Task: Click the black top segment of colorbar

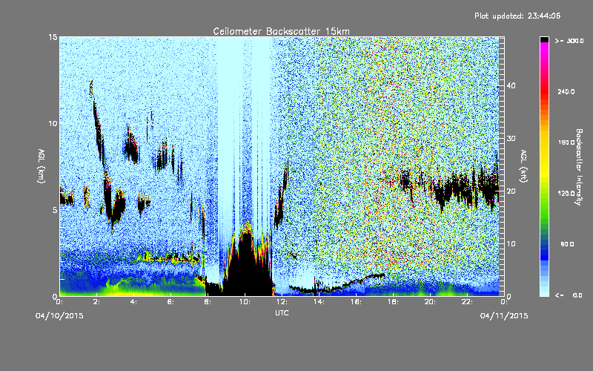Action: pos(544,39)
